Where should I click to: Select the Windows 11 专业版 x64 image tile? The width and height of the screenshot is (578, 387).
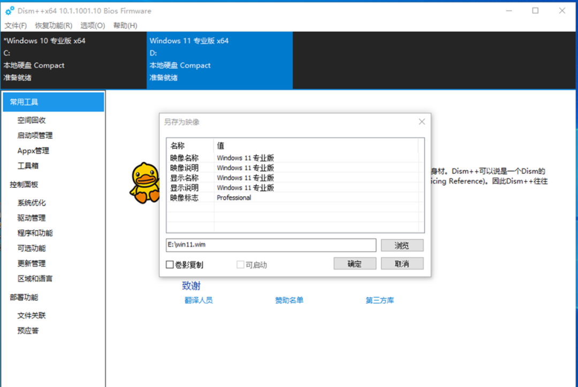[x=220, y=60]
